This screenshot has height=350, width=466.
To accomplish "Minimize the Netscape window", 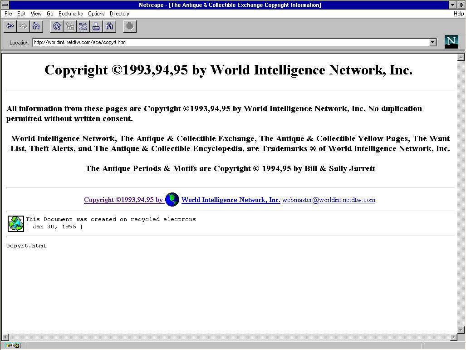I will tap(452, 5).
